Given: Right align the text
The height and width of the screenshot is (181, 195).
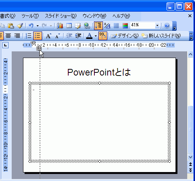Looking at the screenshot, I should [17, 35].
